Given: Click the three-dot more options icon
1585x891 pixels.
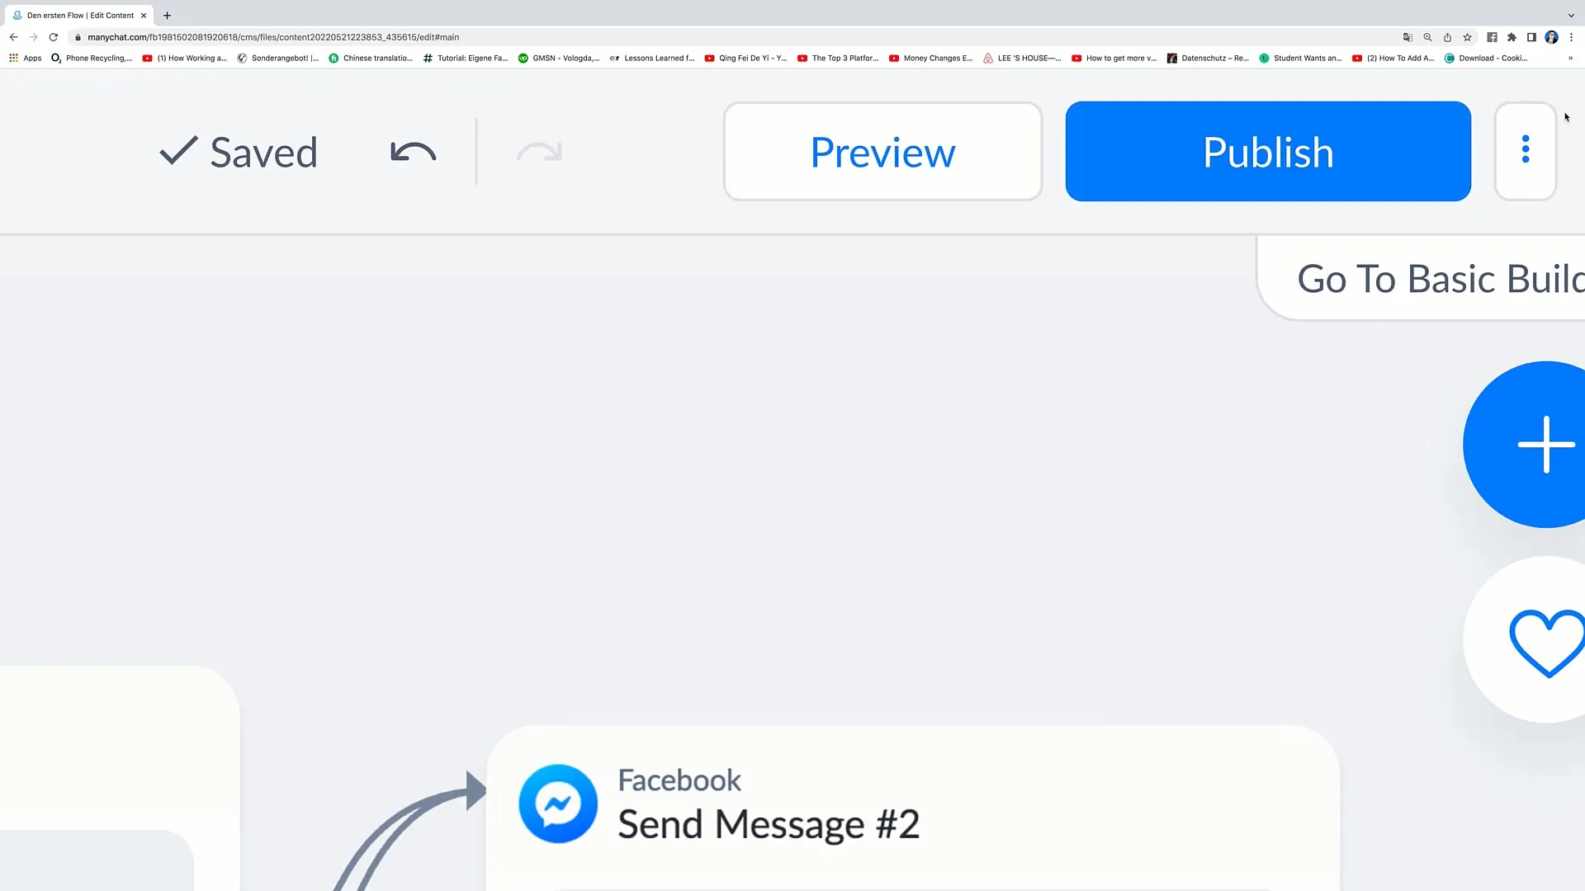Looking at the screenshot, I should pyautogui.click(x=1524, y=150).
